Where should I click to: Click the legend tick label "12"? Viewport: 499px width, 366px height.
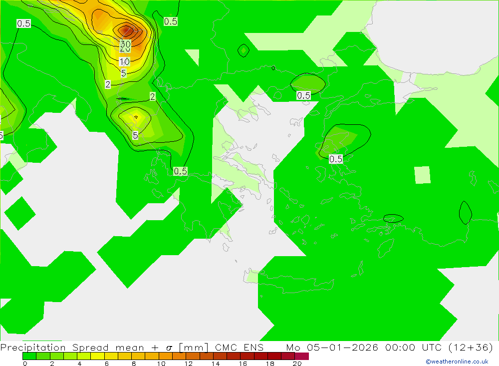point(189,364)
